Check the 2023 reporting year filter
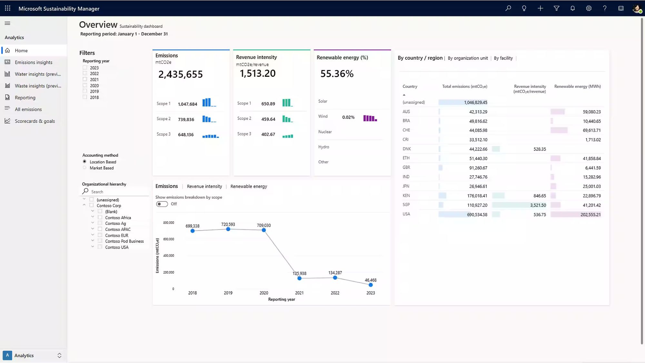645x363 pixels. pyautogui.click(x=85, y=67)
